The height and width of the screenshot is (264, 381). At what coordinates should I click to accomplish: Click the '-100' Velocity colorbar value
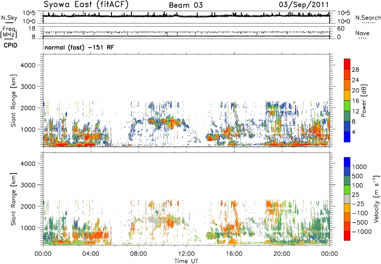360,213
